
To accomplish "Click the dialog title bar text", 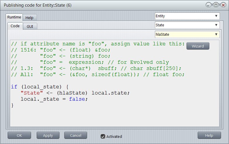I will click(x=38, y=5).
